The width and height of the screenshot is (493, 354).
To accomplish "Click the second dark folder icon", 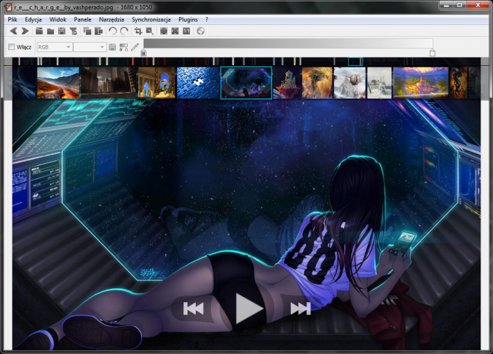I will tap(50, 31).
